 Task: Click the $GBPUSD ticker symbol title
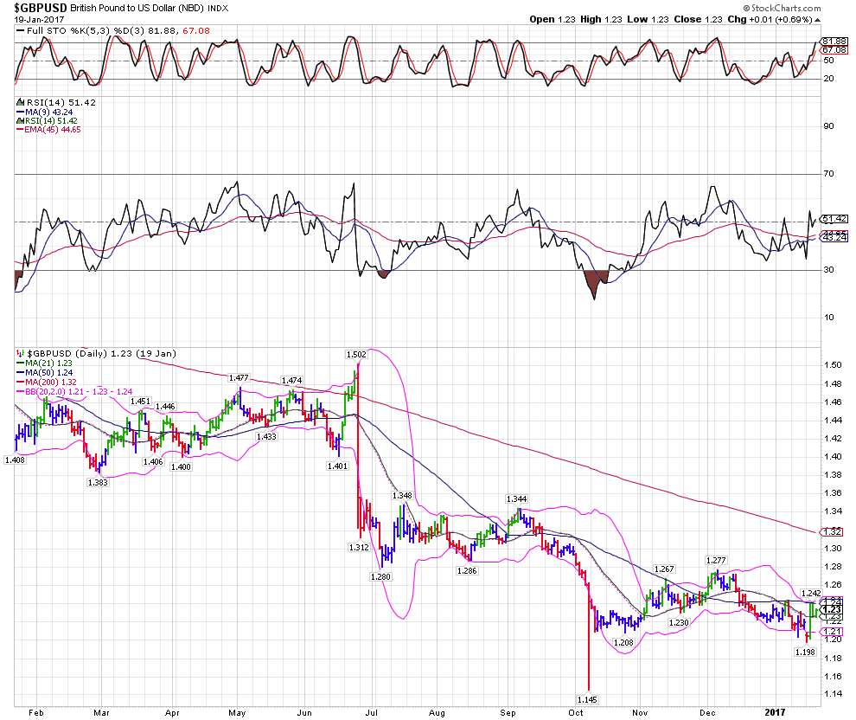pyautogui.click(x=41, y=7)
